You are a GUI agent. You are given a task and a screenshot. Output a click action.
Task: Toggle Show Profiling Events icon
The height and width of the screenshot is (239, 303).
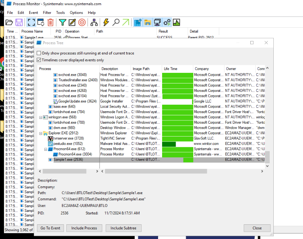(176, 22)
